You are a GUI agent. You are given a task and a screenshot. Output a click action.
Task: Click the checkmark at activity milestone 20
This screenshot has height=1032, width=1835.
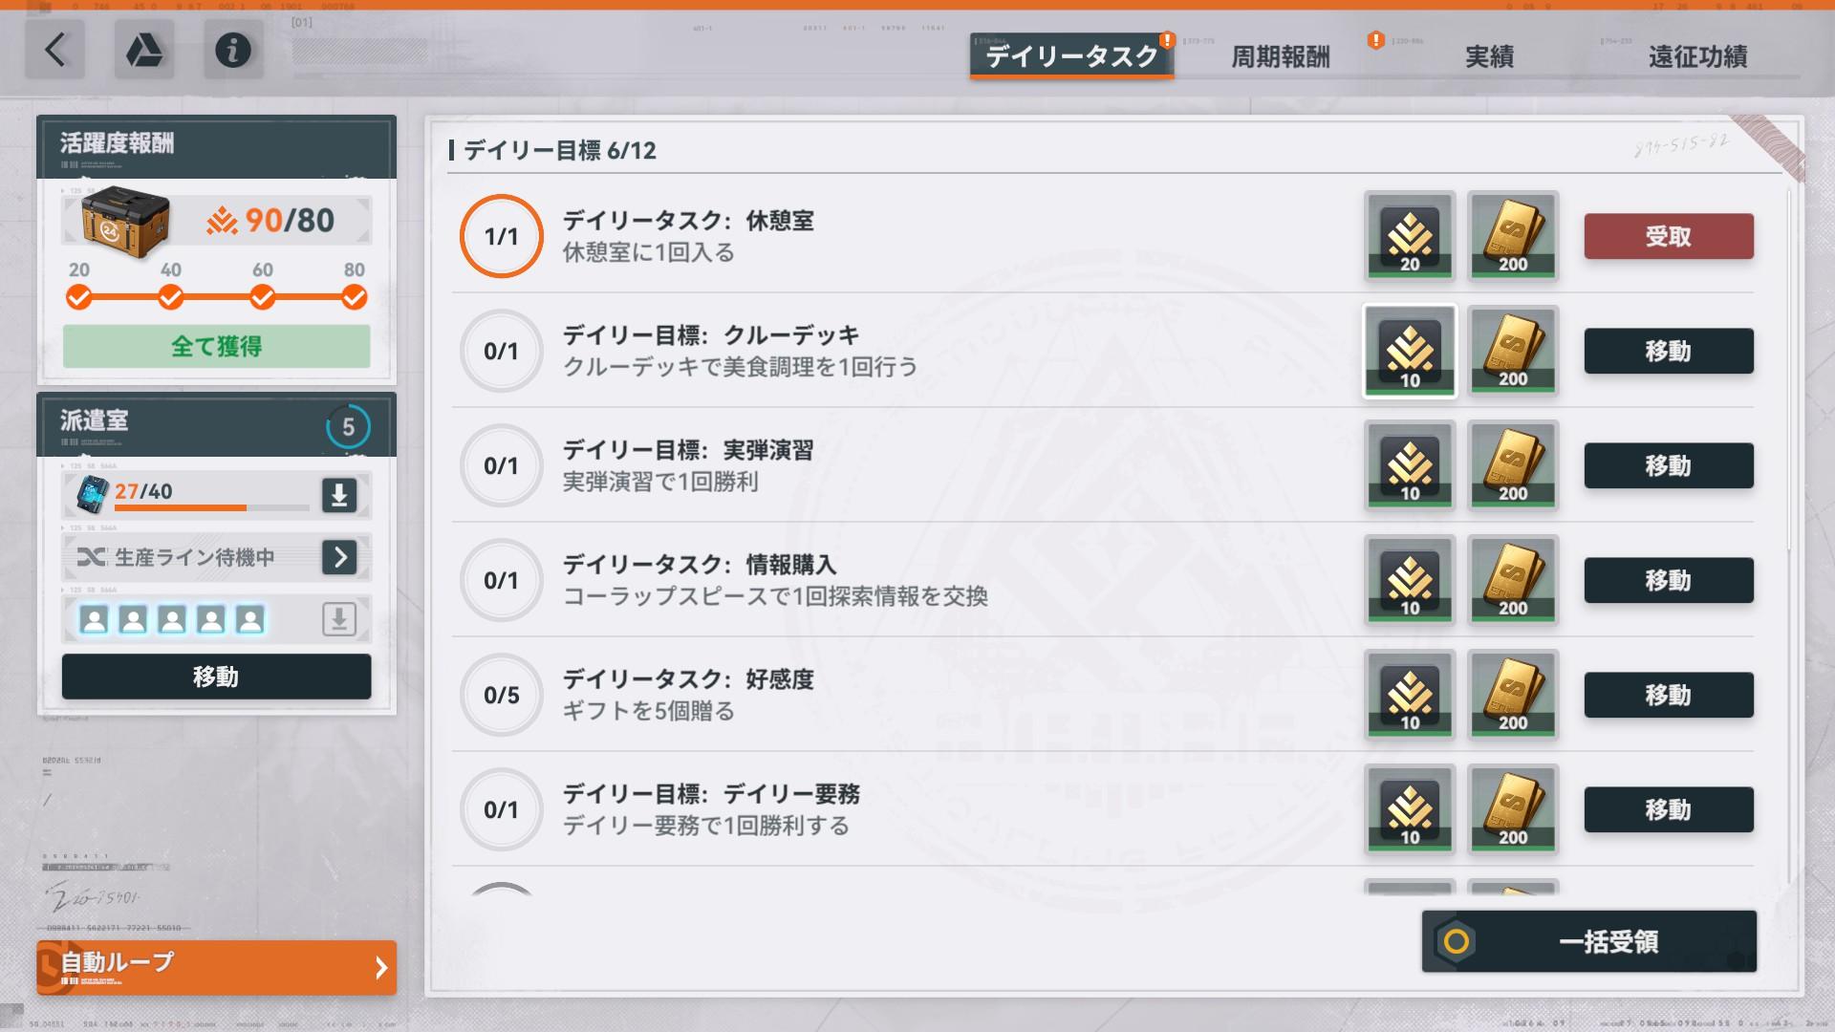pyautogui.click(x=79, y=298)
